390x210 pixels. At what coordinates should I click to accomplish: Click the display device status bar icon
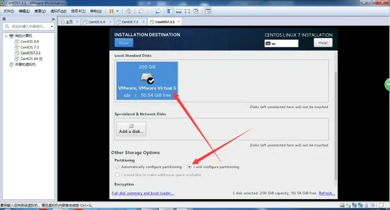(372, 205)
